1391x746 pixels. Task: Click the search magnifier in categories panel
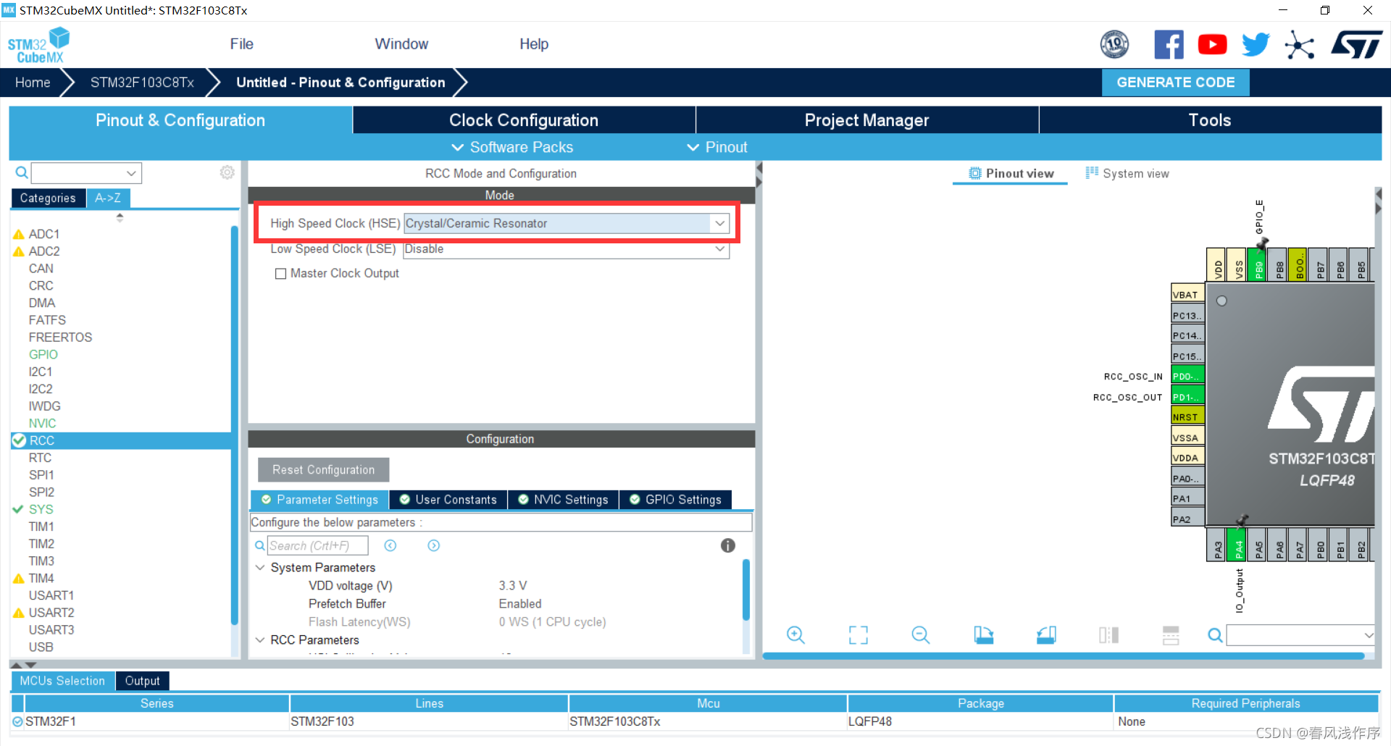(x=22, y=172)
